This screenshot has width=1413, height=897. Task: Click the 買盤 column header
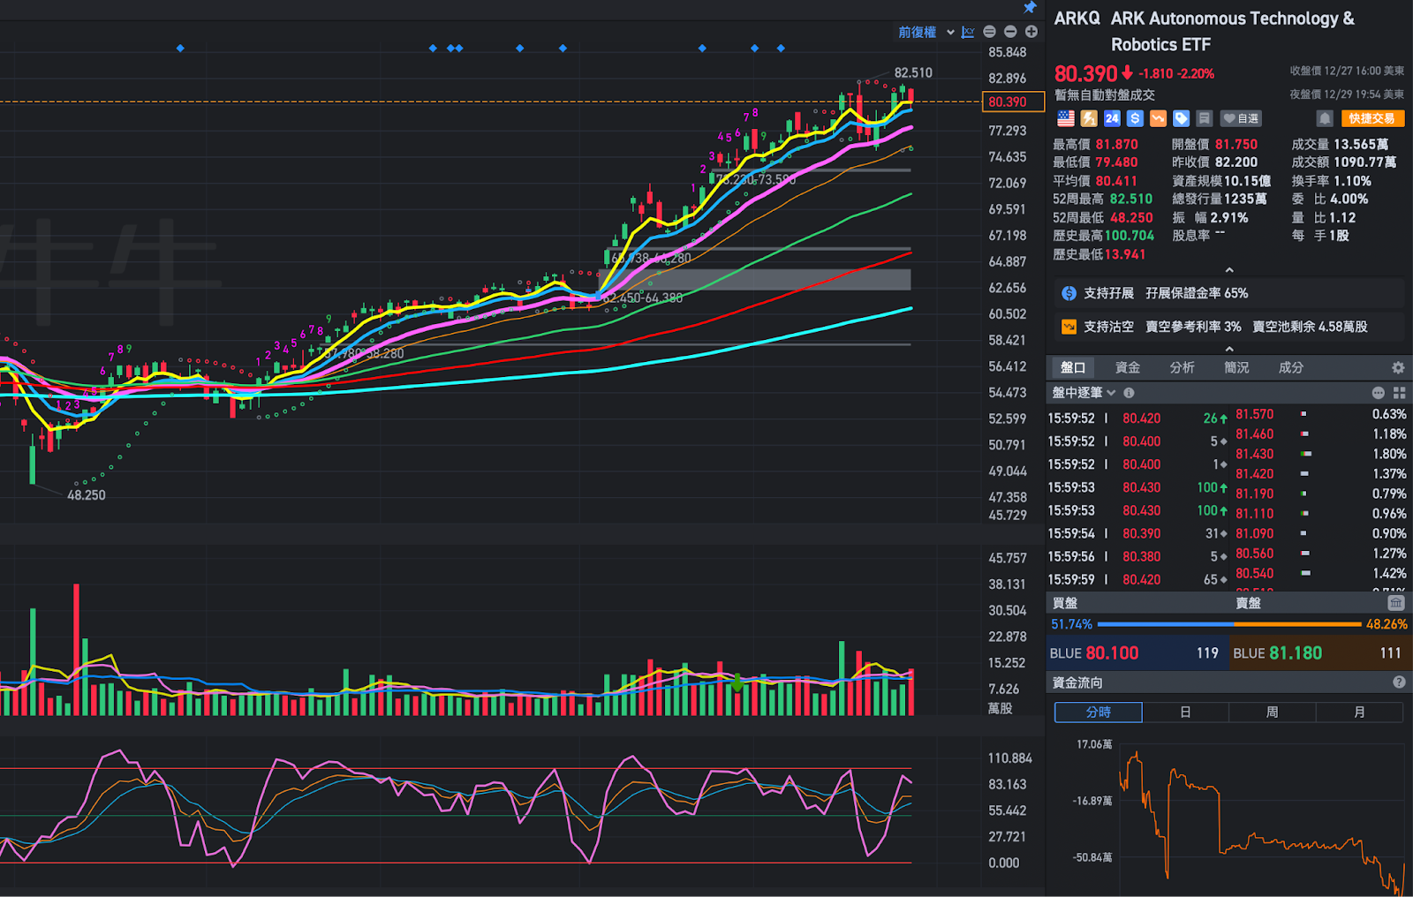point(1065,603)
